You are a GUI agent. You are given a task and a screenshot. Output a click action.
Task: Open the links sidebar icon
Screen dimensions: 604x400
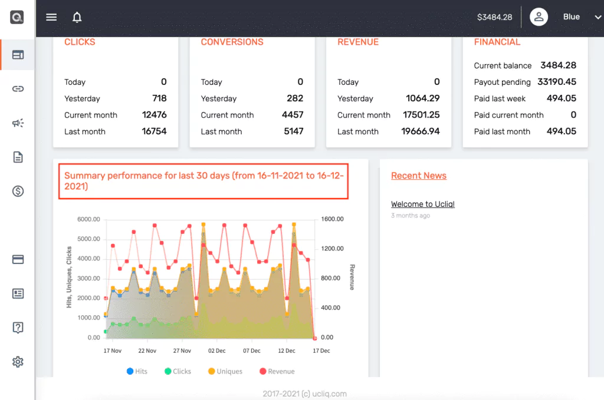pos(18,89)
